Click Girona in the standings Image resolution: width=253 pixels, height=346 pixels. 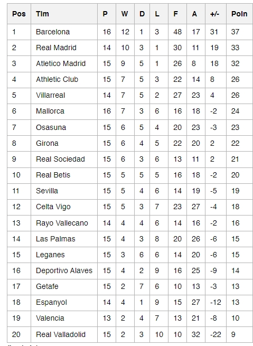pyautogui.click(x=47, y=143)
